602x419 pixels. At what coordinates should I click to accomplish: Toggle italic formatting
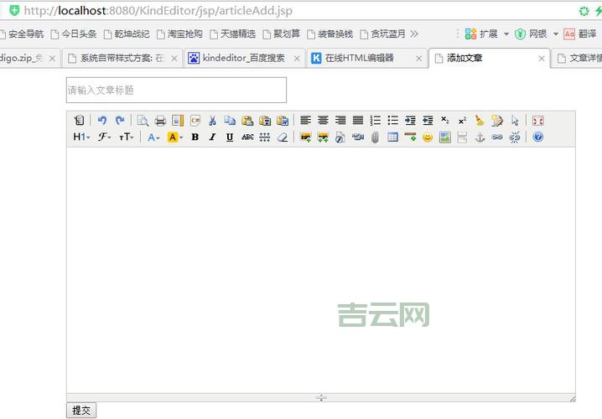coord(212,137)
